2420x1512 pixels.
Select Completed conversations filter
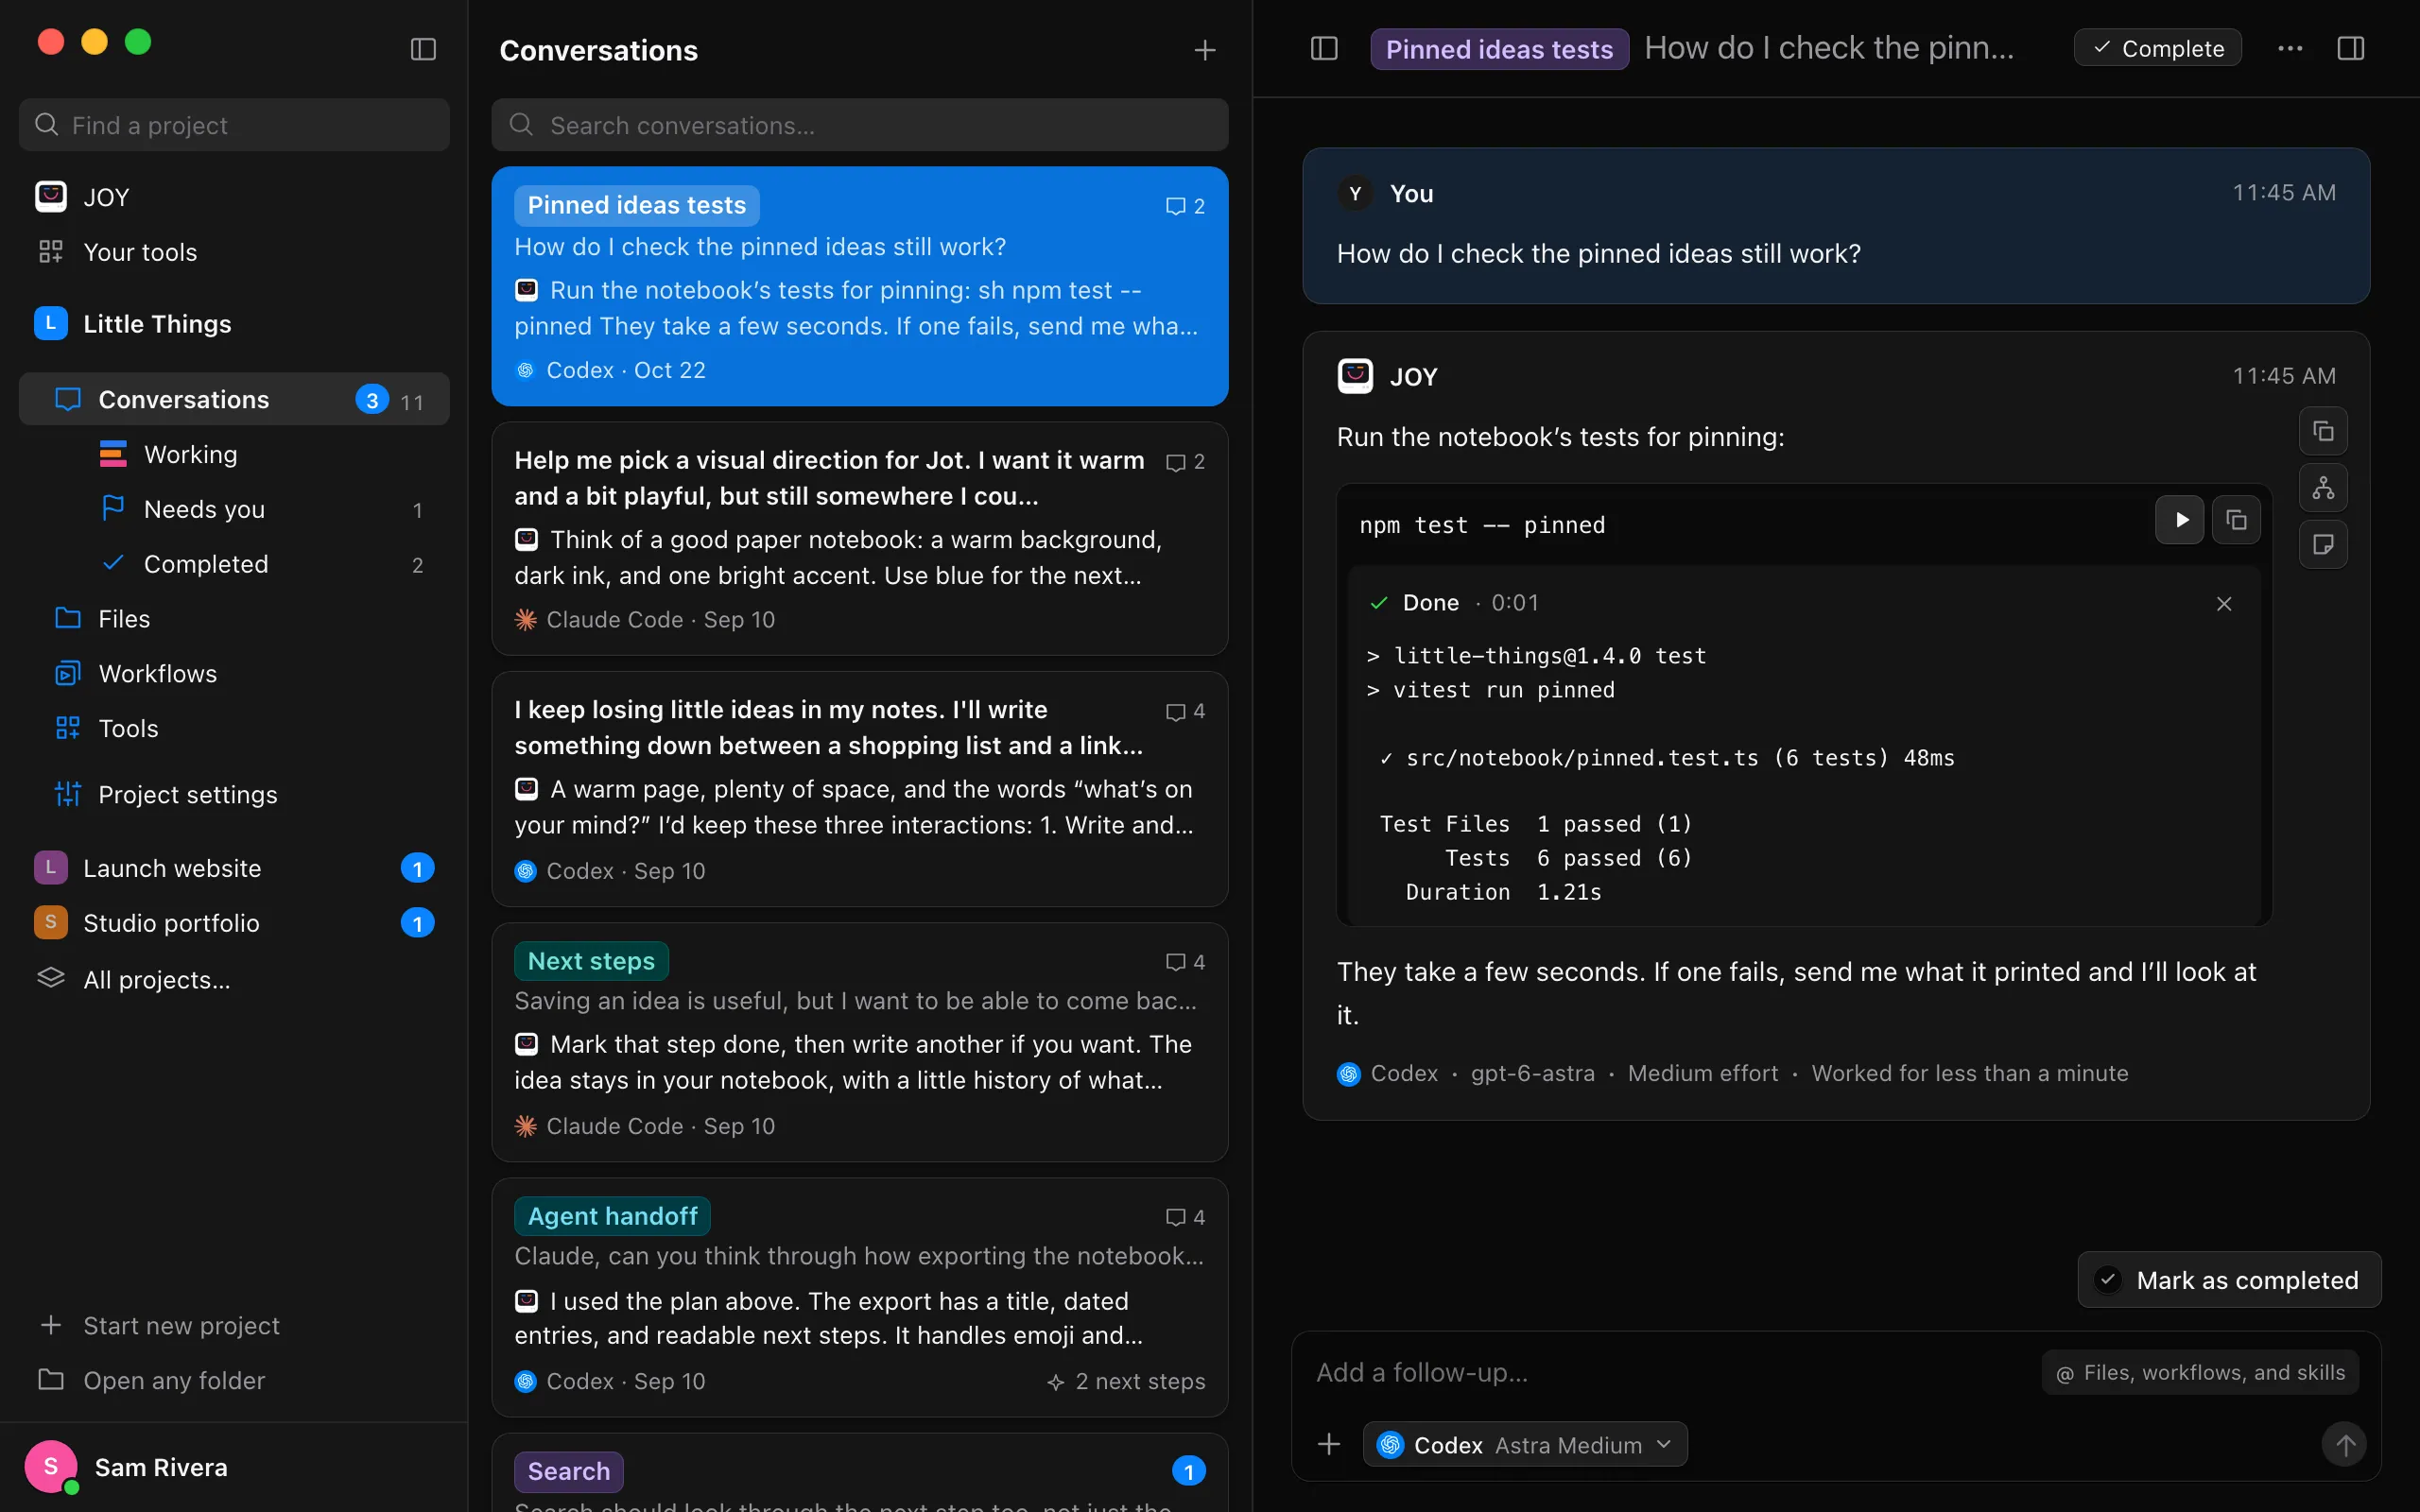pyautogui.click(x=234, y=564)
